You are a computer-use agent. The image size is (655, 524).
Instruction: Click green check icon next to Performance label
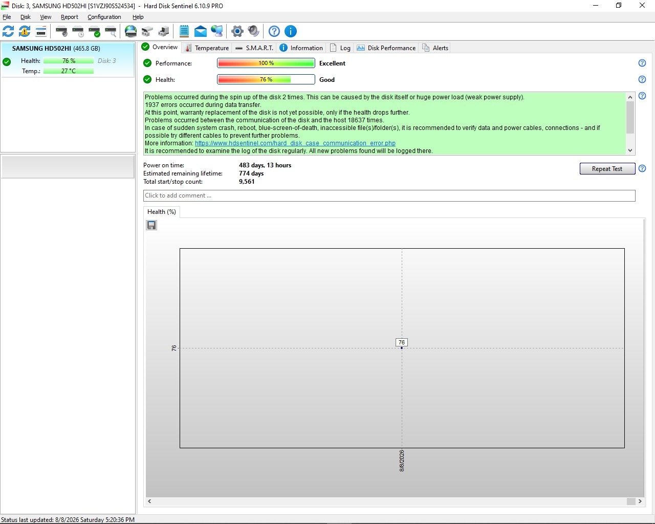[147, 63]
